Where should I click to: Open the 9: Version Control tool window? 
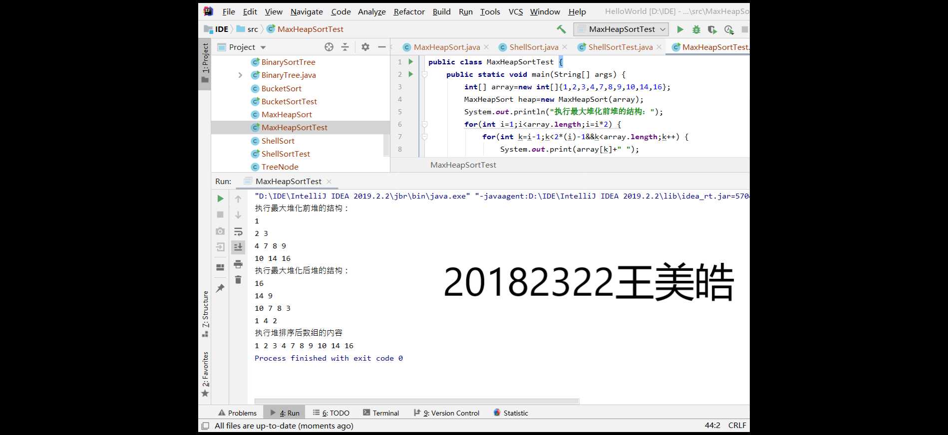pos(446,413)
